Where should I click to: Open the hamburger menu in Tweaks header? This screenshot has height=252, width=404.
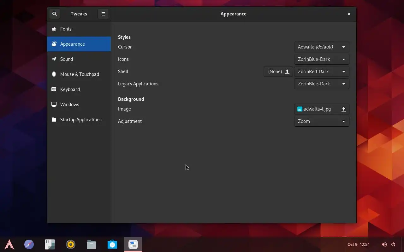click(103, 14)
